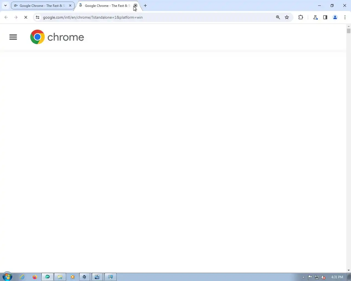Close the first Google Chrome tab

pos(70,5)
